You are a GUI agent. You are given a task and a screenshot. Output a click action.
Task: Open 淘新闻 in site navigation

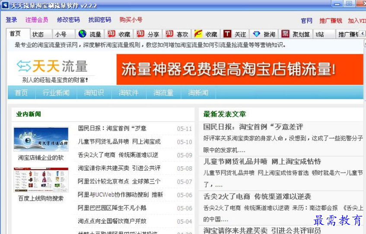pyautogui.click(x=198, y=93)
